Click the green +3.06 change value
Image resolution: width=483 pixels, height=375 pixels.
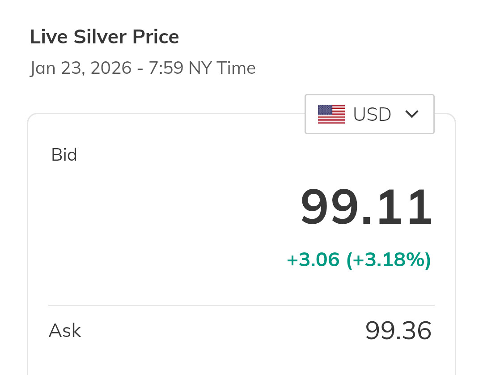tap(313, 260)
